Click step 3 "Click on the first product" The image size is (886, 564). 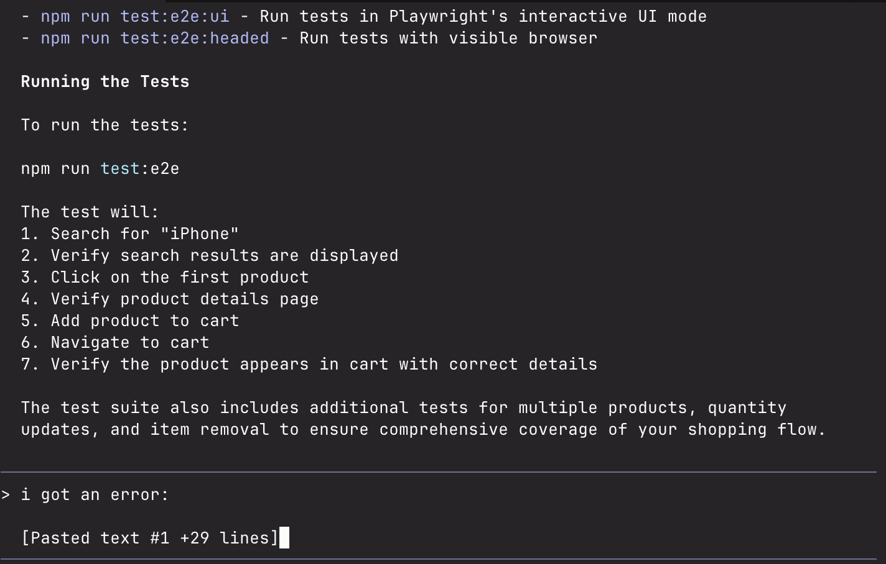click(x=164, y=277)
